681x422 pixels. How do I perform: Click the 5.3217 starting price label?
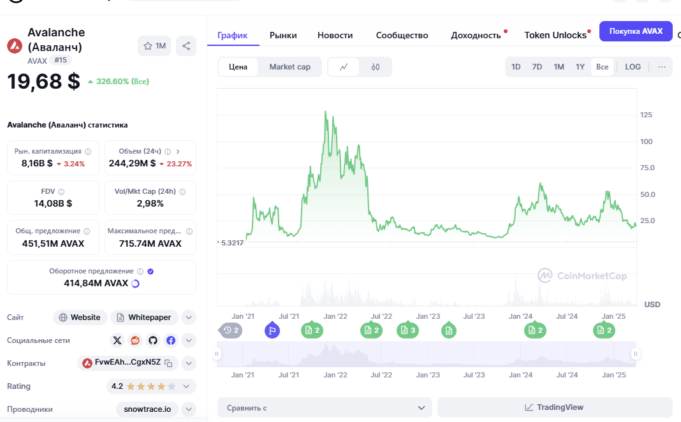tap(231, 243)
